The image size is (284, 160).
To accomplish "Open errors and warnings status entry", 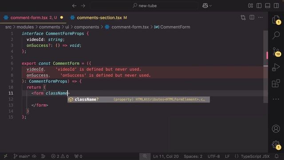I will click(60, 156).
